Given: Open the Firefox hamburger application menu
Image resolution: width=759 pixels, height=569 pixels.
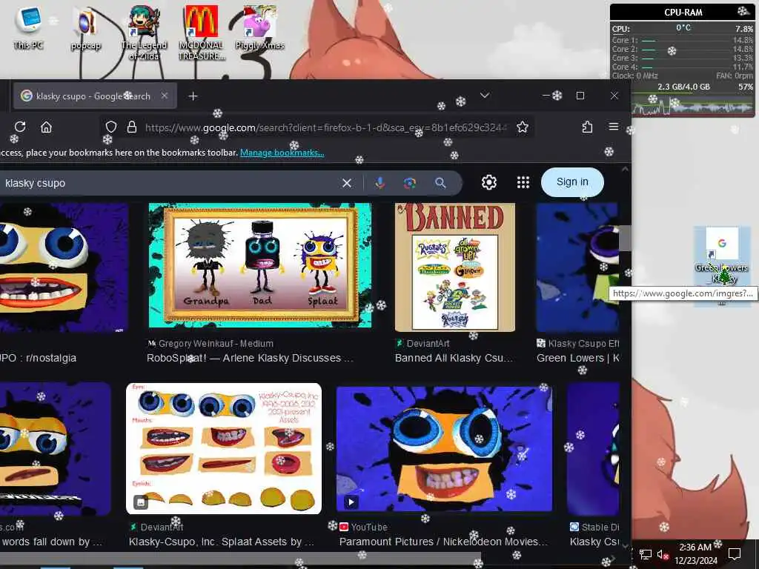Looking at the screenshot, I should pyautogui.click(x=613, y=126).
